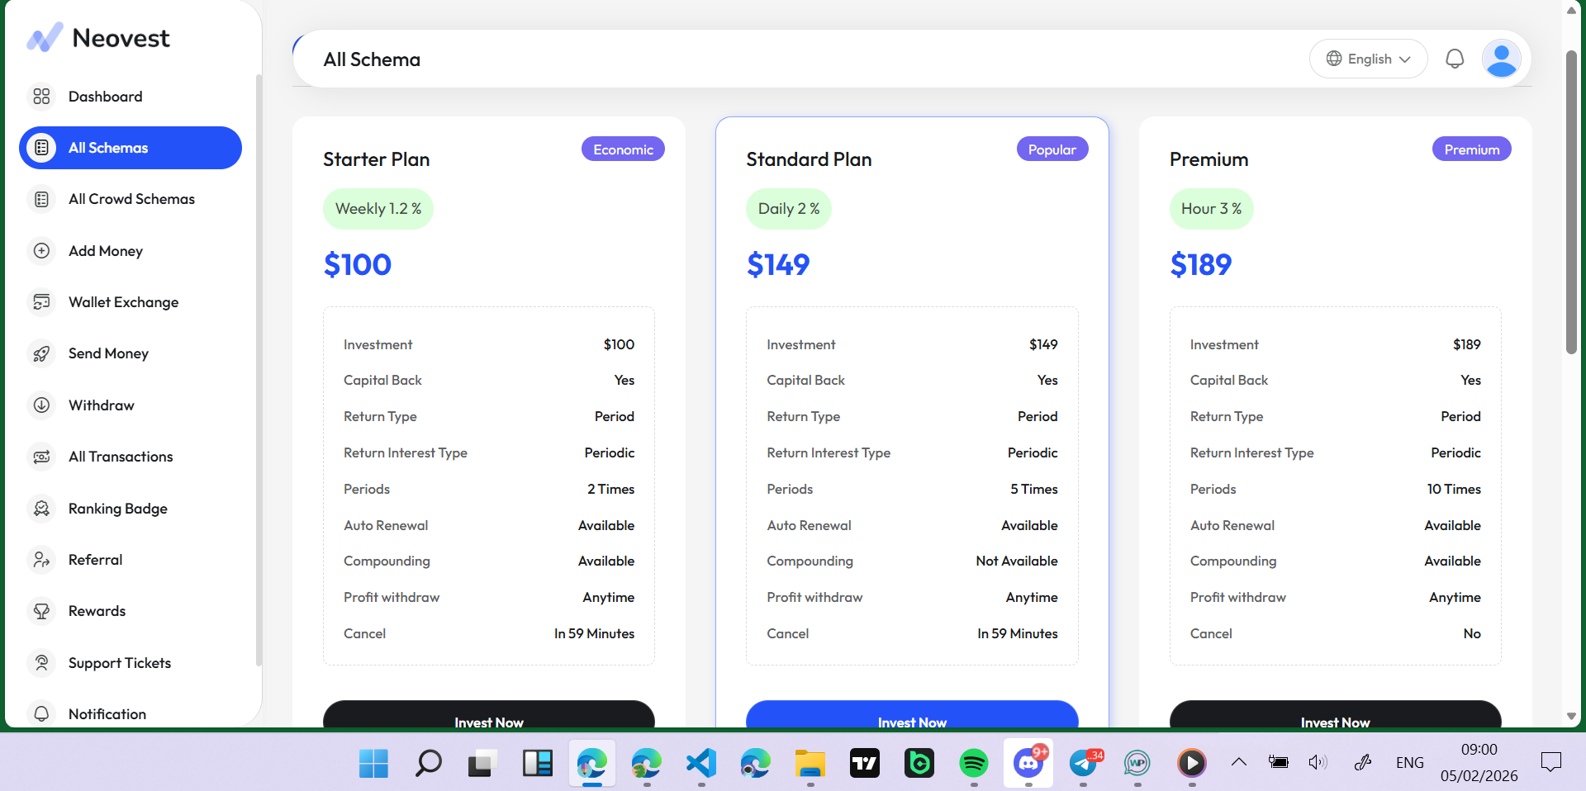Click the Neovest logo icon
Viewport: 1586px width, 791px height.
pos(45,37)
